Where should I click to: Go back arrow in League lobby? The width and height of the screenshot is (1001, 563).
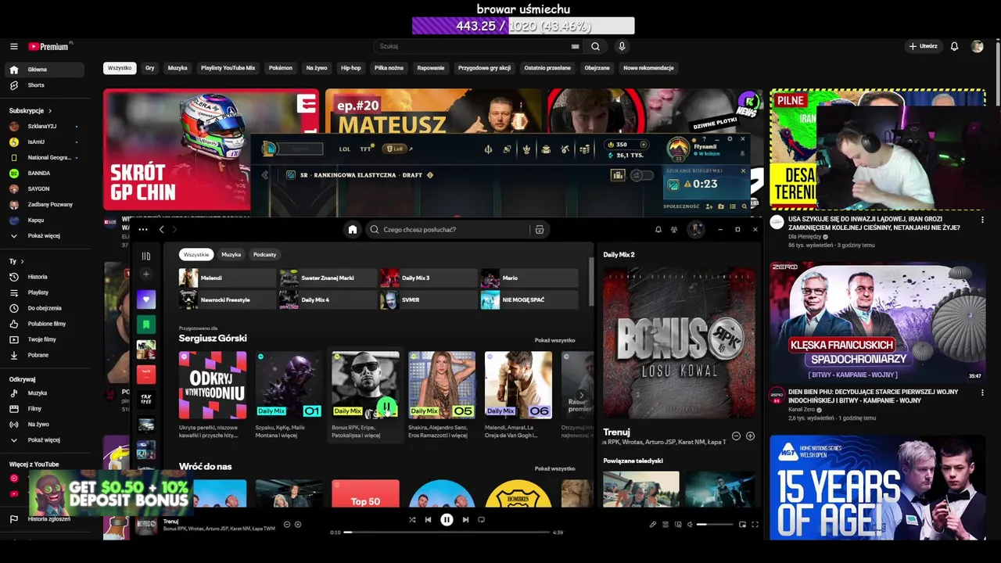(x=264, y=175)
